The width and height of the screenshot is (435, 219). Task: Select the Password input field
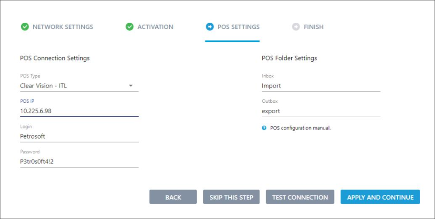(x=79, y=162)
